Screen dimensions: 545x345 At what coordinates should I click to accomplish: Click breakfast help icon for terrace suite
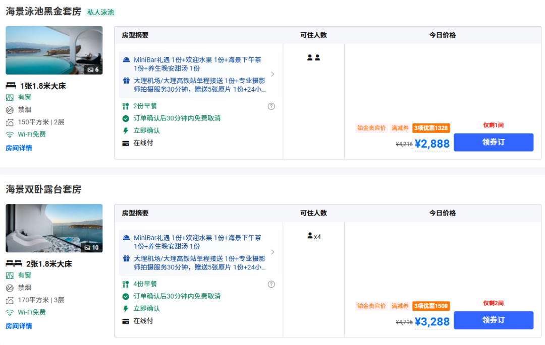click(271, 284)
